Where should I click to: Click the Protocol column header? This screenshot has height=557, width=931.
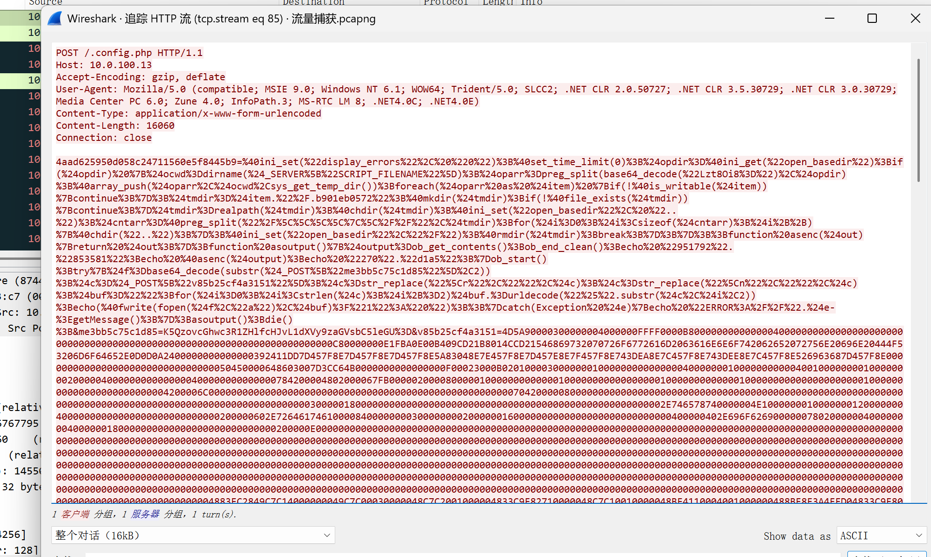coord(446,2)
